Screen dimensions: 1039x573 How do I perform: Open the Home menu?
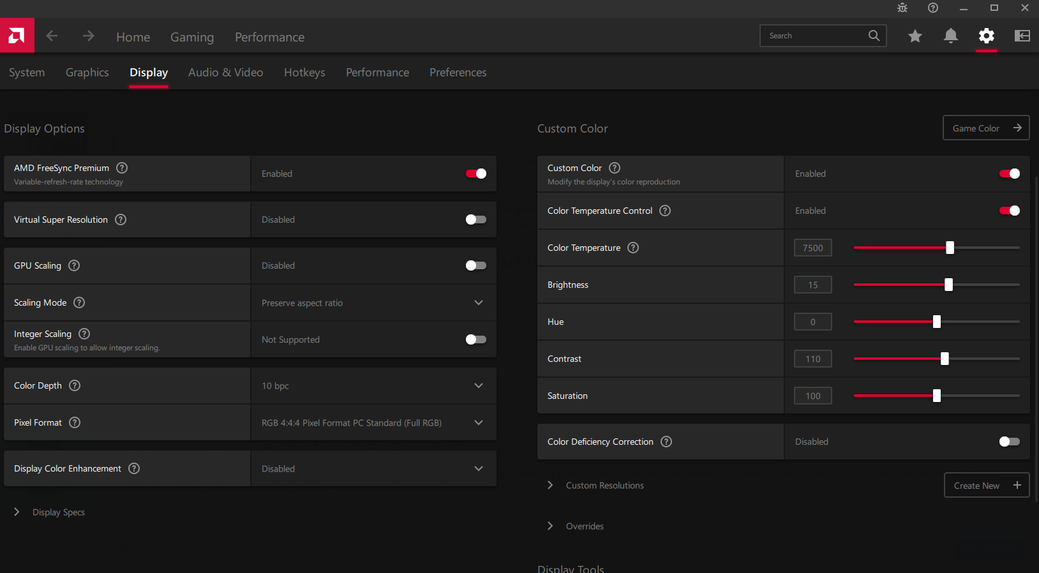133,37
